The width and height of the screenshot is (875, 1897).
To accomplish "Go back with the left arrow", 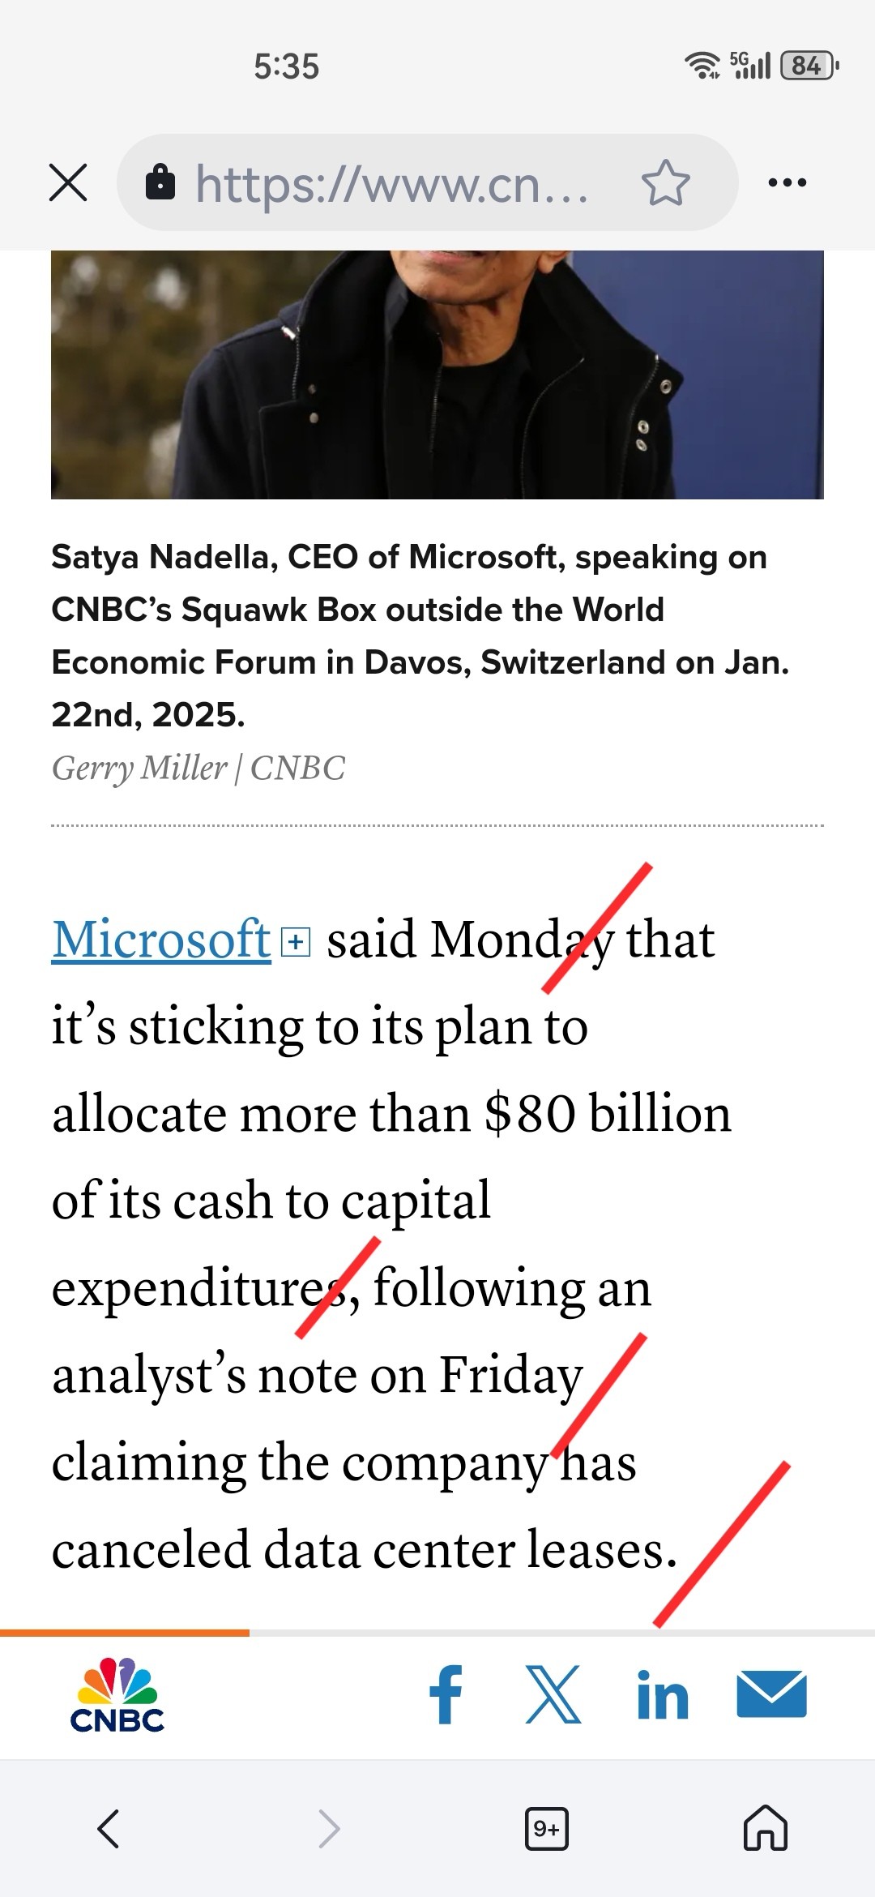I will pyautogui.click(x=109, y=1829).
